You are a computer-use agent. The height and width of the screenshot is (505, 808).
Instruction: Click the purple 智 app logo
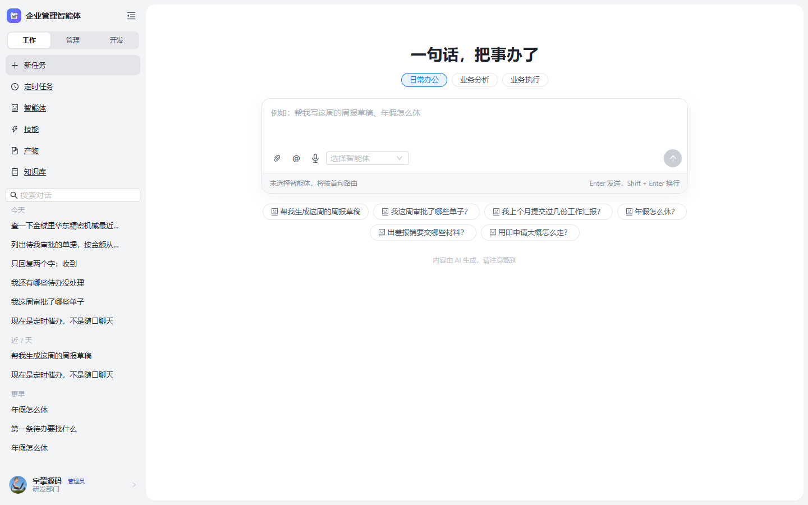click(14, 16)
